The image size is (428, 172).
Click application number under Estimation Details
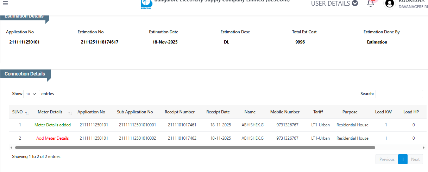pos(25,42)
